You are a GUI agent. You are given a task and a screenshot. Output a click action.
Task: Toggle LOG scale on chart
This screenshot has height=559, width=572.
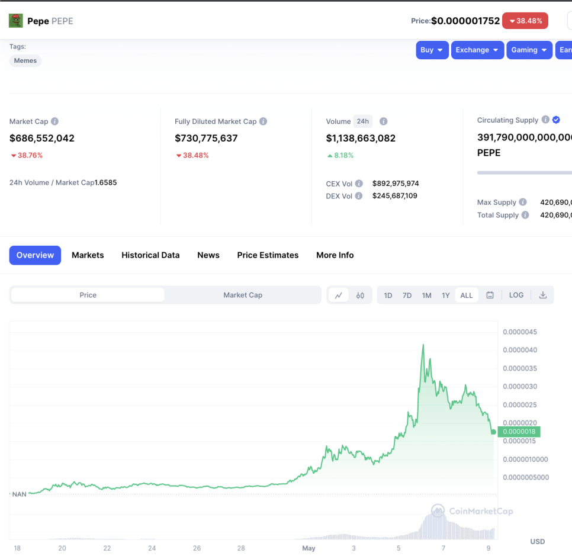516,295
